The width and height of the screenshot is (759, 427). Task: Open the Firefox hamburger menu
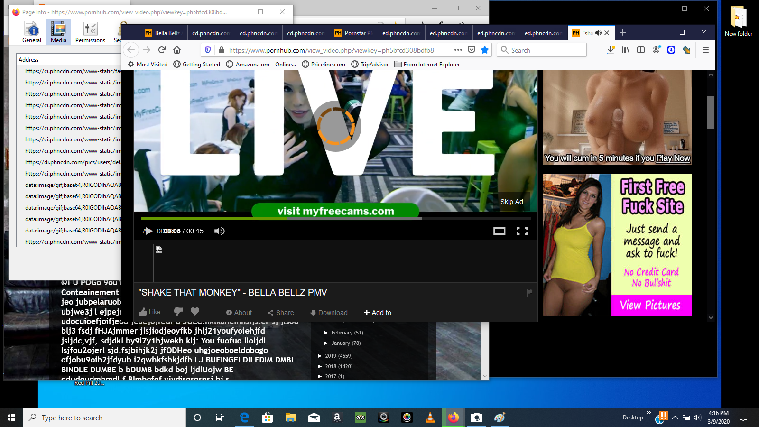click(706, 50)
